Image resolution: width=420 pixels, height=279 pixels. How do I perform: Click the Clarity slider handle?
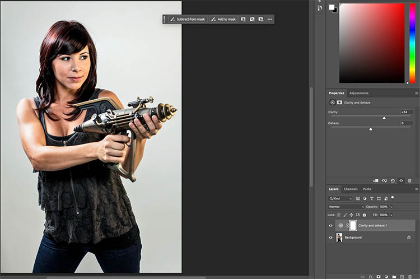(384, 118)
